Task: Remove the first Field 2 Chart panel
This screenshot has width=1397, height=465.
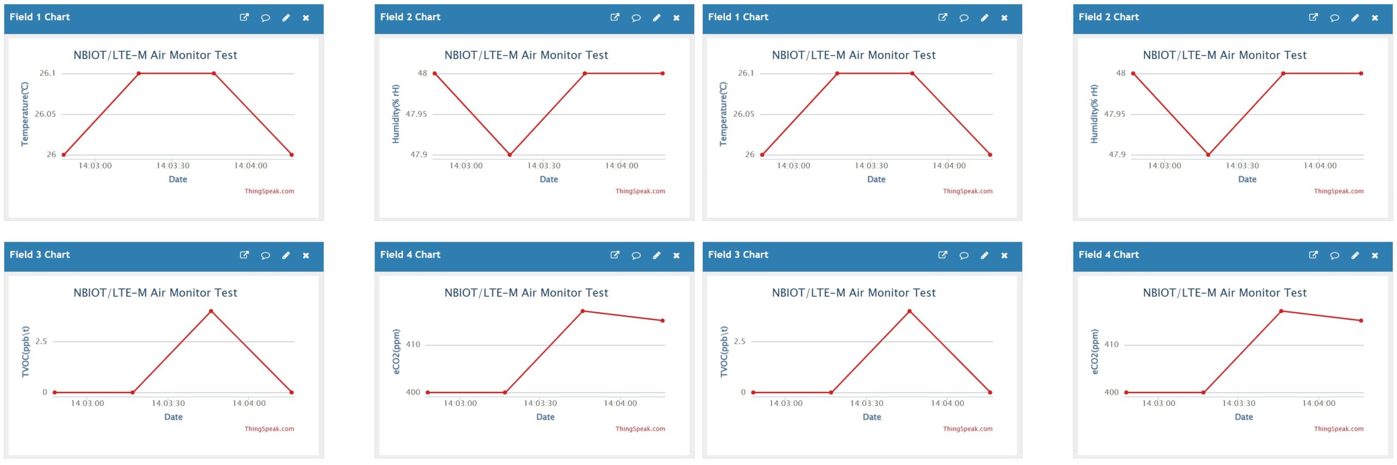Action: pos(677,18)
